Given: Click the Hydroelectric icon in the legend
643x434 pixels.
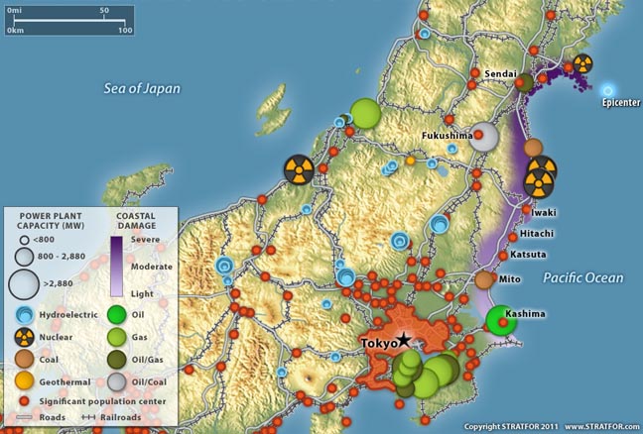Looking at the screenshot, I should pos(24,314).
